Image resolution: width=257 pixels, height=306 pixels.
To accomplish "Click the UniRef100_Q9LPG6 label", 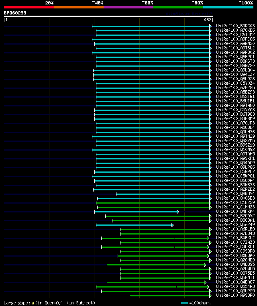I will click(235, 167).
